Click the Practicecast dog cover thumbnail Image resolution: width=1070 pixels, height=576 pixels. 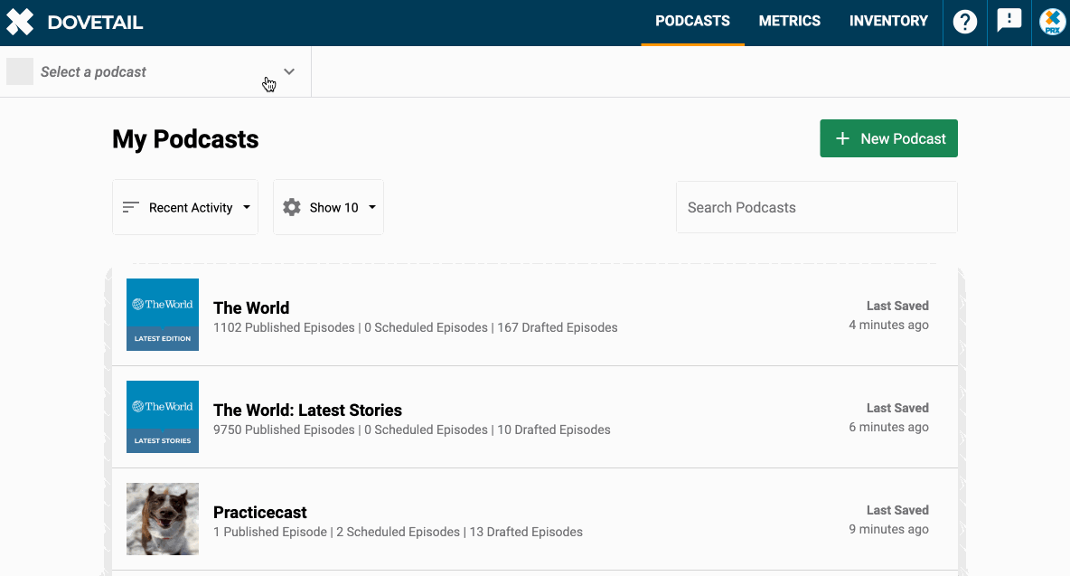tap(163, 519)
